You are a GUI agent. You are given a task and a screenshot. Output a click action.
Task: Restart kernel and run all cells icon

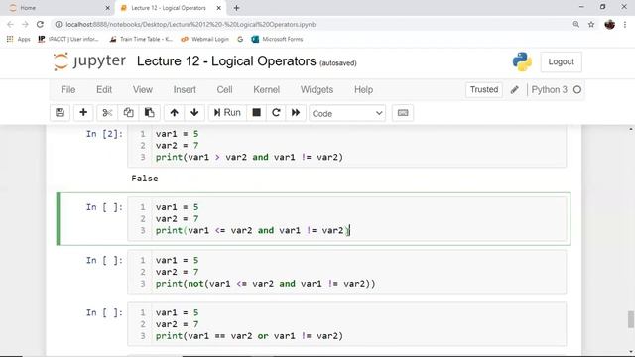coord(296,113)
